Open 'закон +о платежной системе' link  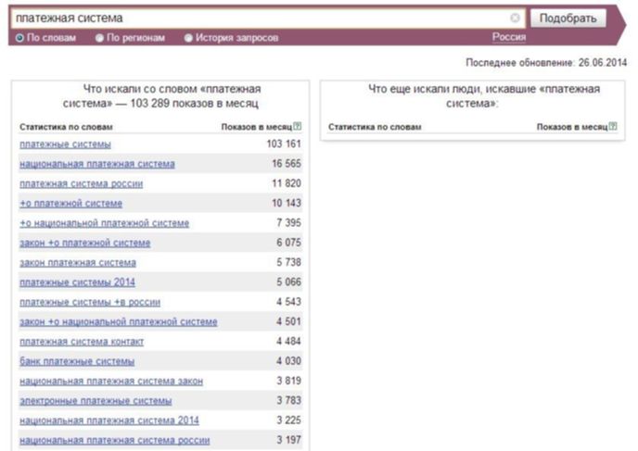[x=85, y=243]
